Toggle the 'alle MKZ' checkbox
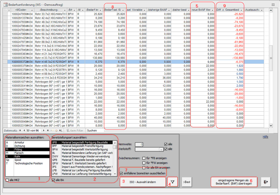The width and height of the screenshot is (280, 195). pos(7,180)
